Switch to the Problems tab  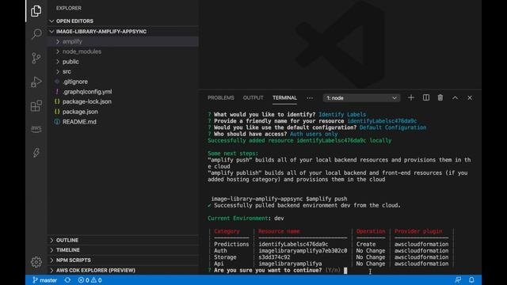[x=221, y=97]
